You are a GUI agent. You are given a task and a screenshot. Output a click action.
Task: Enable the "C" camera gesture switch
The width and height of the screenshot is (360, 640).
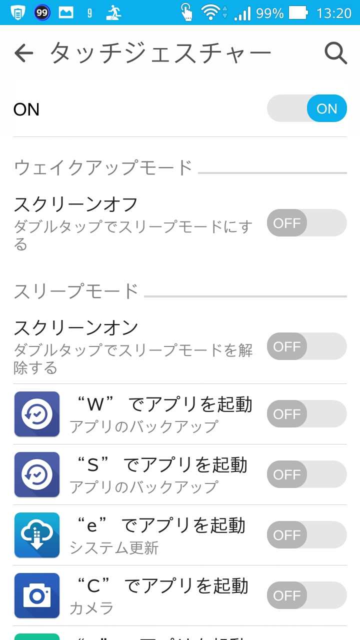306,595
